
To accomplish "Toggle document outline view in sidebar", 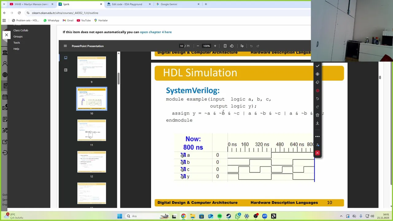I will coord(66,70).
